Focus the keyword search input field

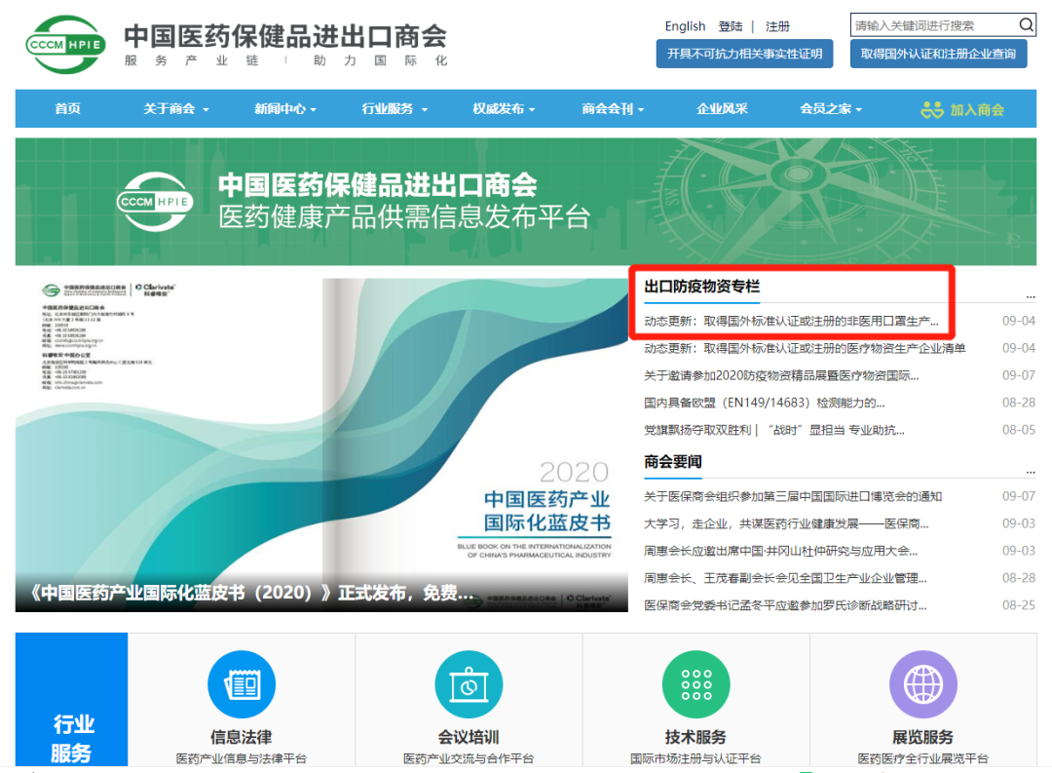click(x=932, y=25)
